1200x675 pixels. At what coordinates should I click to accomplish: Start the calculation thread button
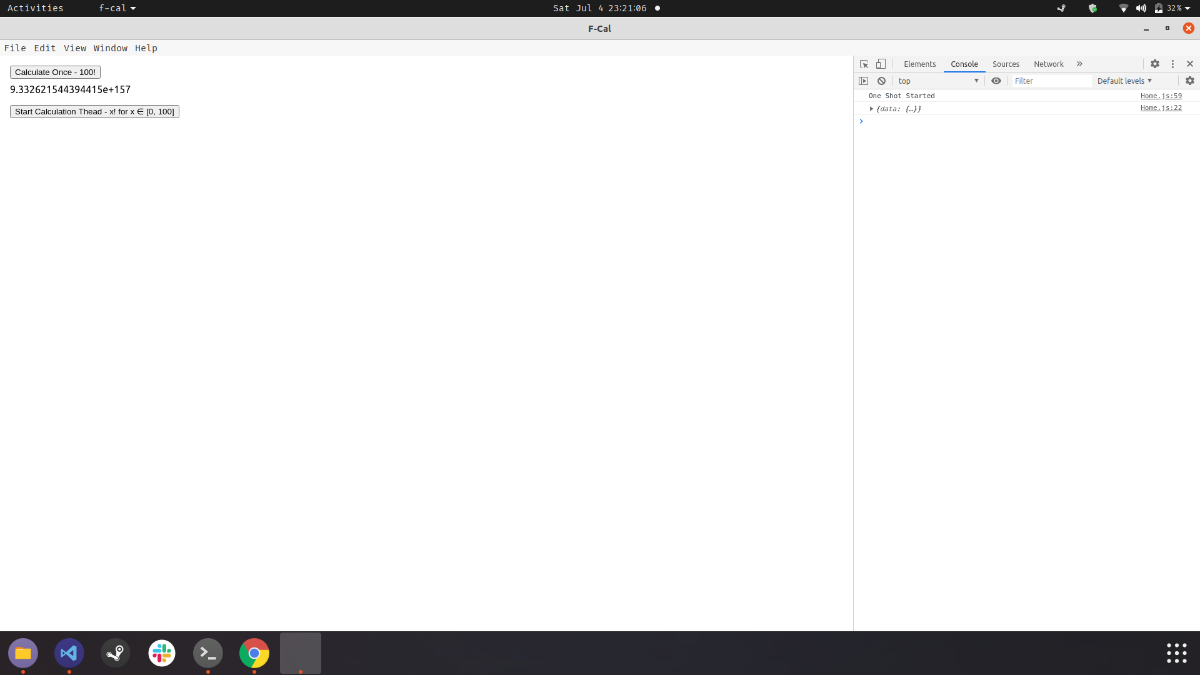click(94, 111)
